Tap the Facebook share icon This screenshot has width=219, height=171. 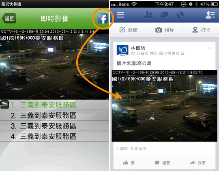(103, 19)
